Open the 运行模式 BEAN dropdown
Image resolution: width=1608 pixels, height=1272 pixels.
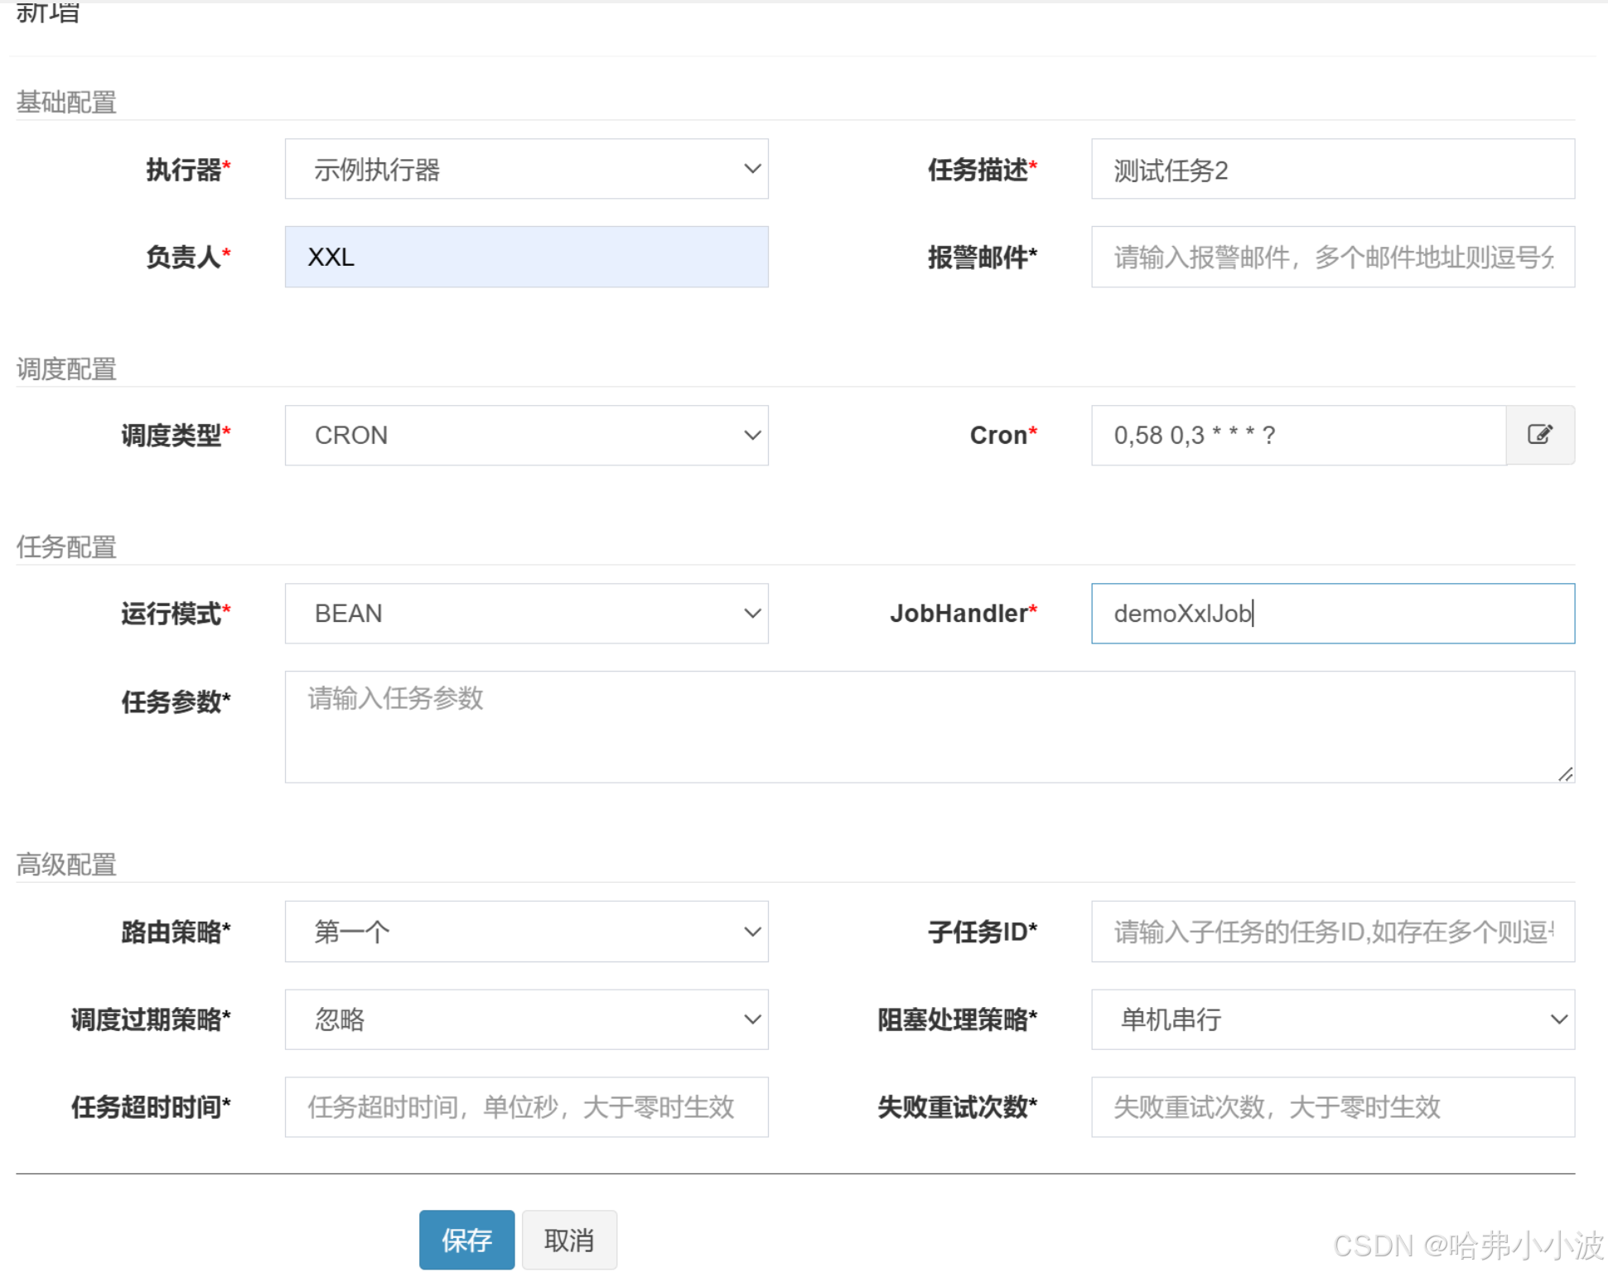click(525, 614)
